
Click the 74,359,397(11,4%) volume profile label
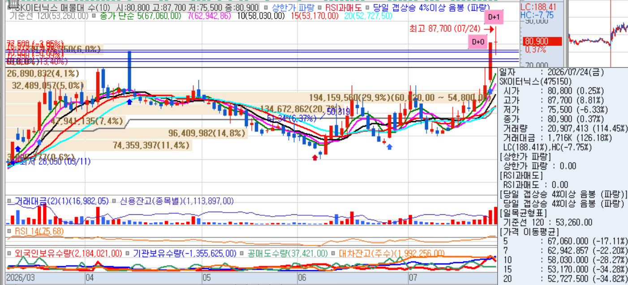point(151,145)
